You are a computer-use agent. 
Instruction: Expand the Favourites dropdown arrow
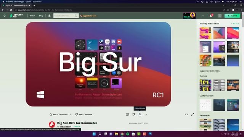click(71, 115)
